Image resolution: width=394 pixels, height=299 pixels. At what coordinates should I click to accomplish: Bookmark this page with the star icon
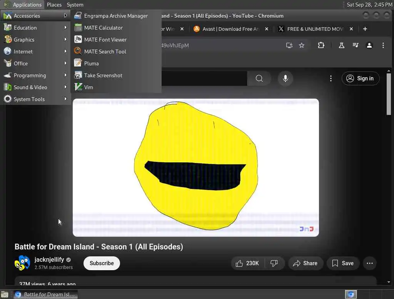click(x=302, y=45)
